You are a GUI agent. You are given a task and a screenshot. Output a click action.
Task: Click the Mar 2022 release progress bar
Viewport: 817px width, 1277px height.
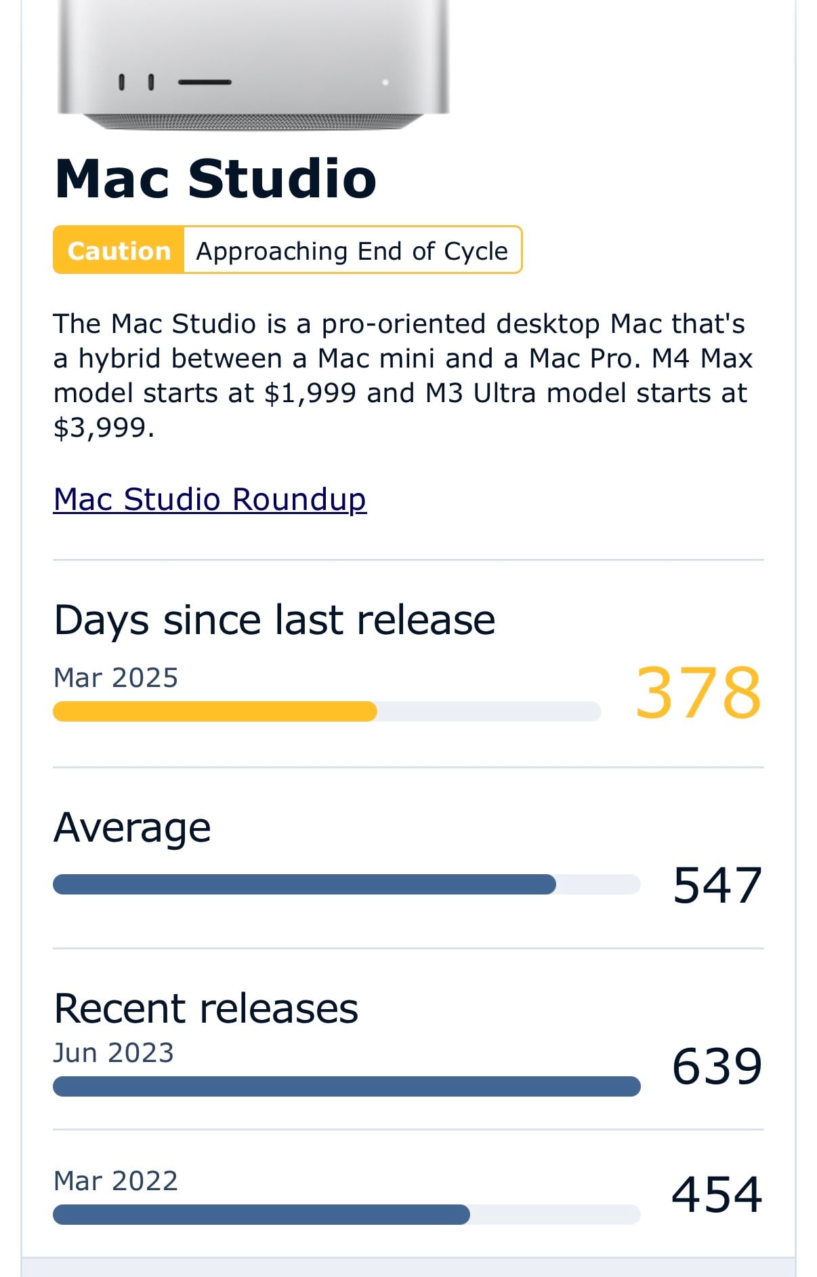[x=346, y=1215]
